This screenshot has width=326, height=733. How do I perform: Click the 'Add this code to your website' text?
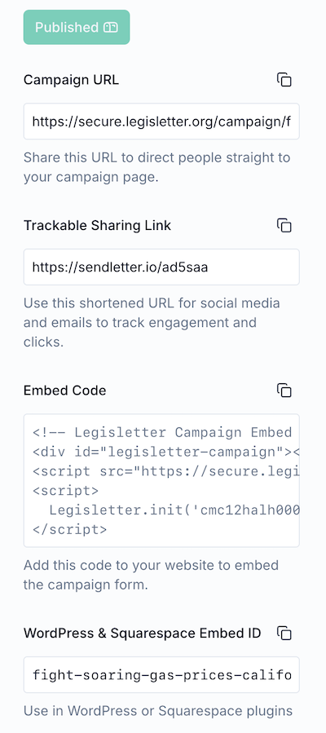(x=151, y=575)
